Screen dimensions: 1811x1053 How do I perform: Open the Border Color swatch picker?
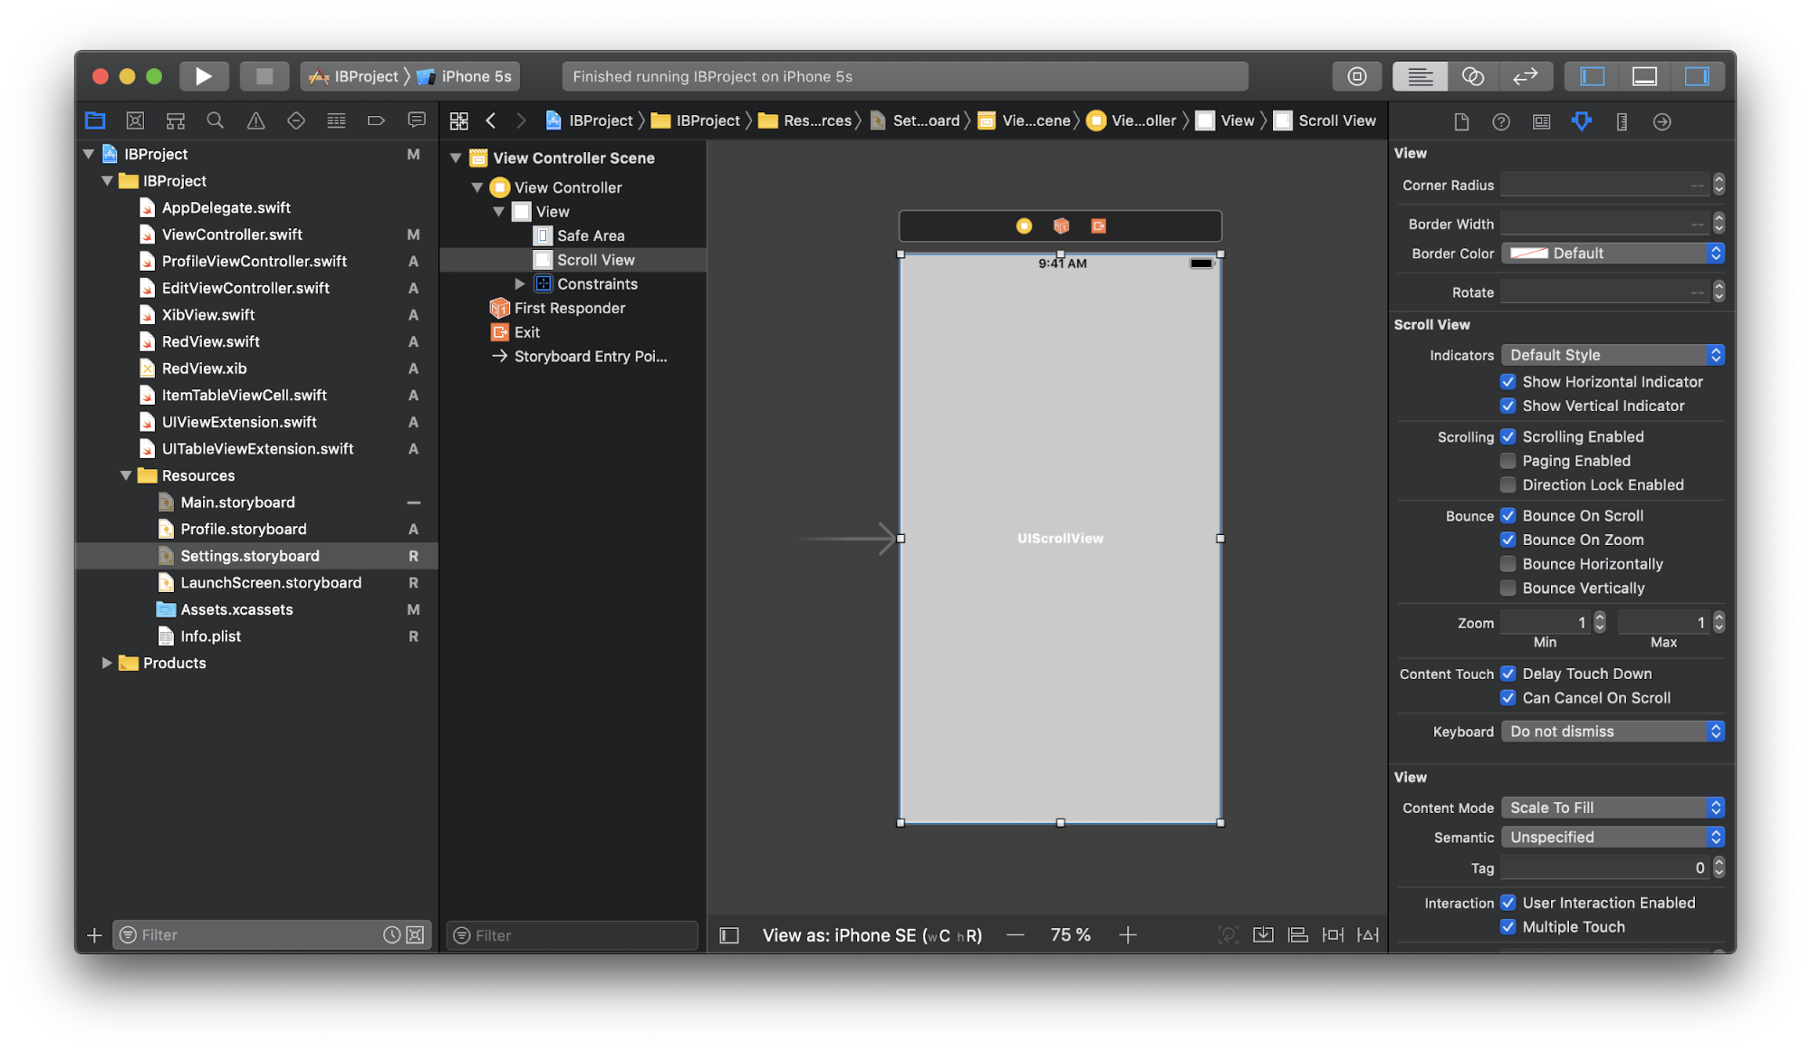(1528, 254)
